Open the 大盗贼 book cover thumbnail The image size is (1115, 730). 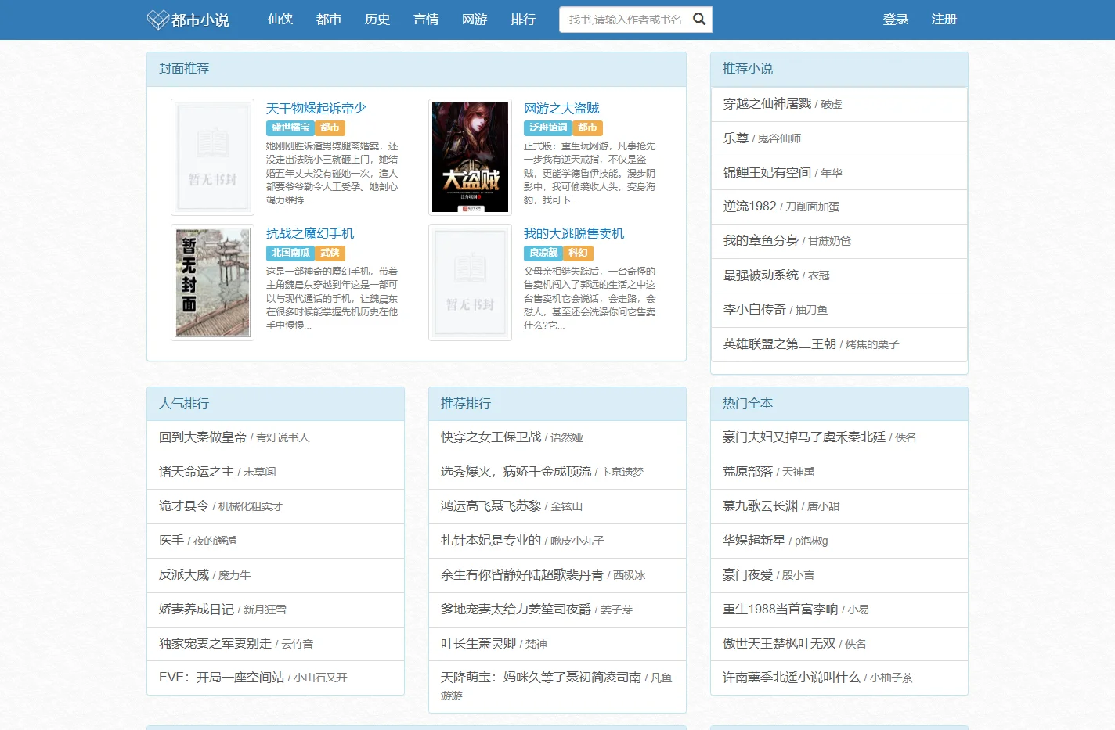pos(470,157)
